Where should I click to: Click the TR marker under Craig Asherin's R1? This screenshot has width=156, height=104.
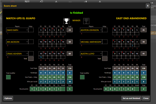(x=41, y=57)
